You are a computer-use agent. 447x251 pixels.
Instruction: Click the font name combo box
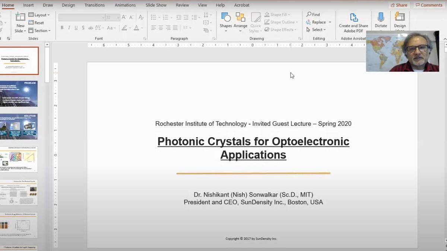82,17
